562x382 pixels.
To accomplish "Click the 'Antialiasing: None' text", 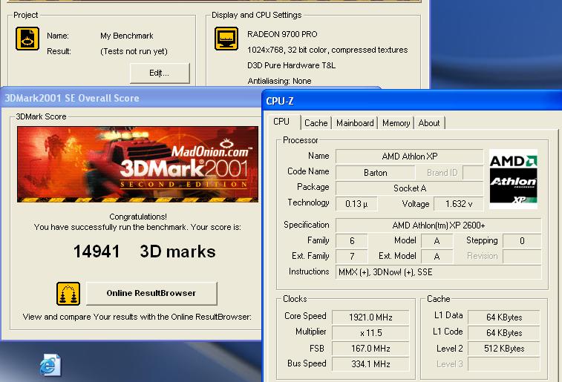I will 279,81.
